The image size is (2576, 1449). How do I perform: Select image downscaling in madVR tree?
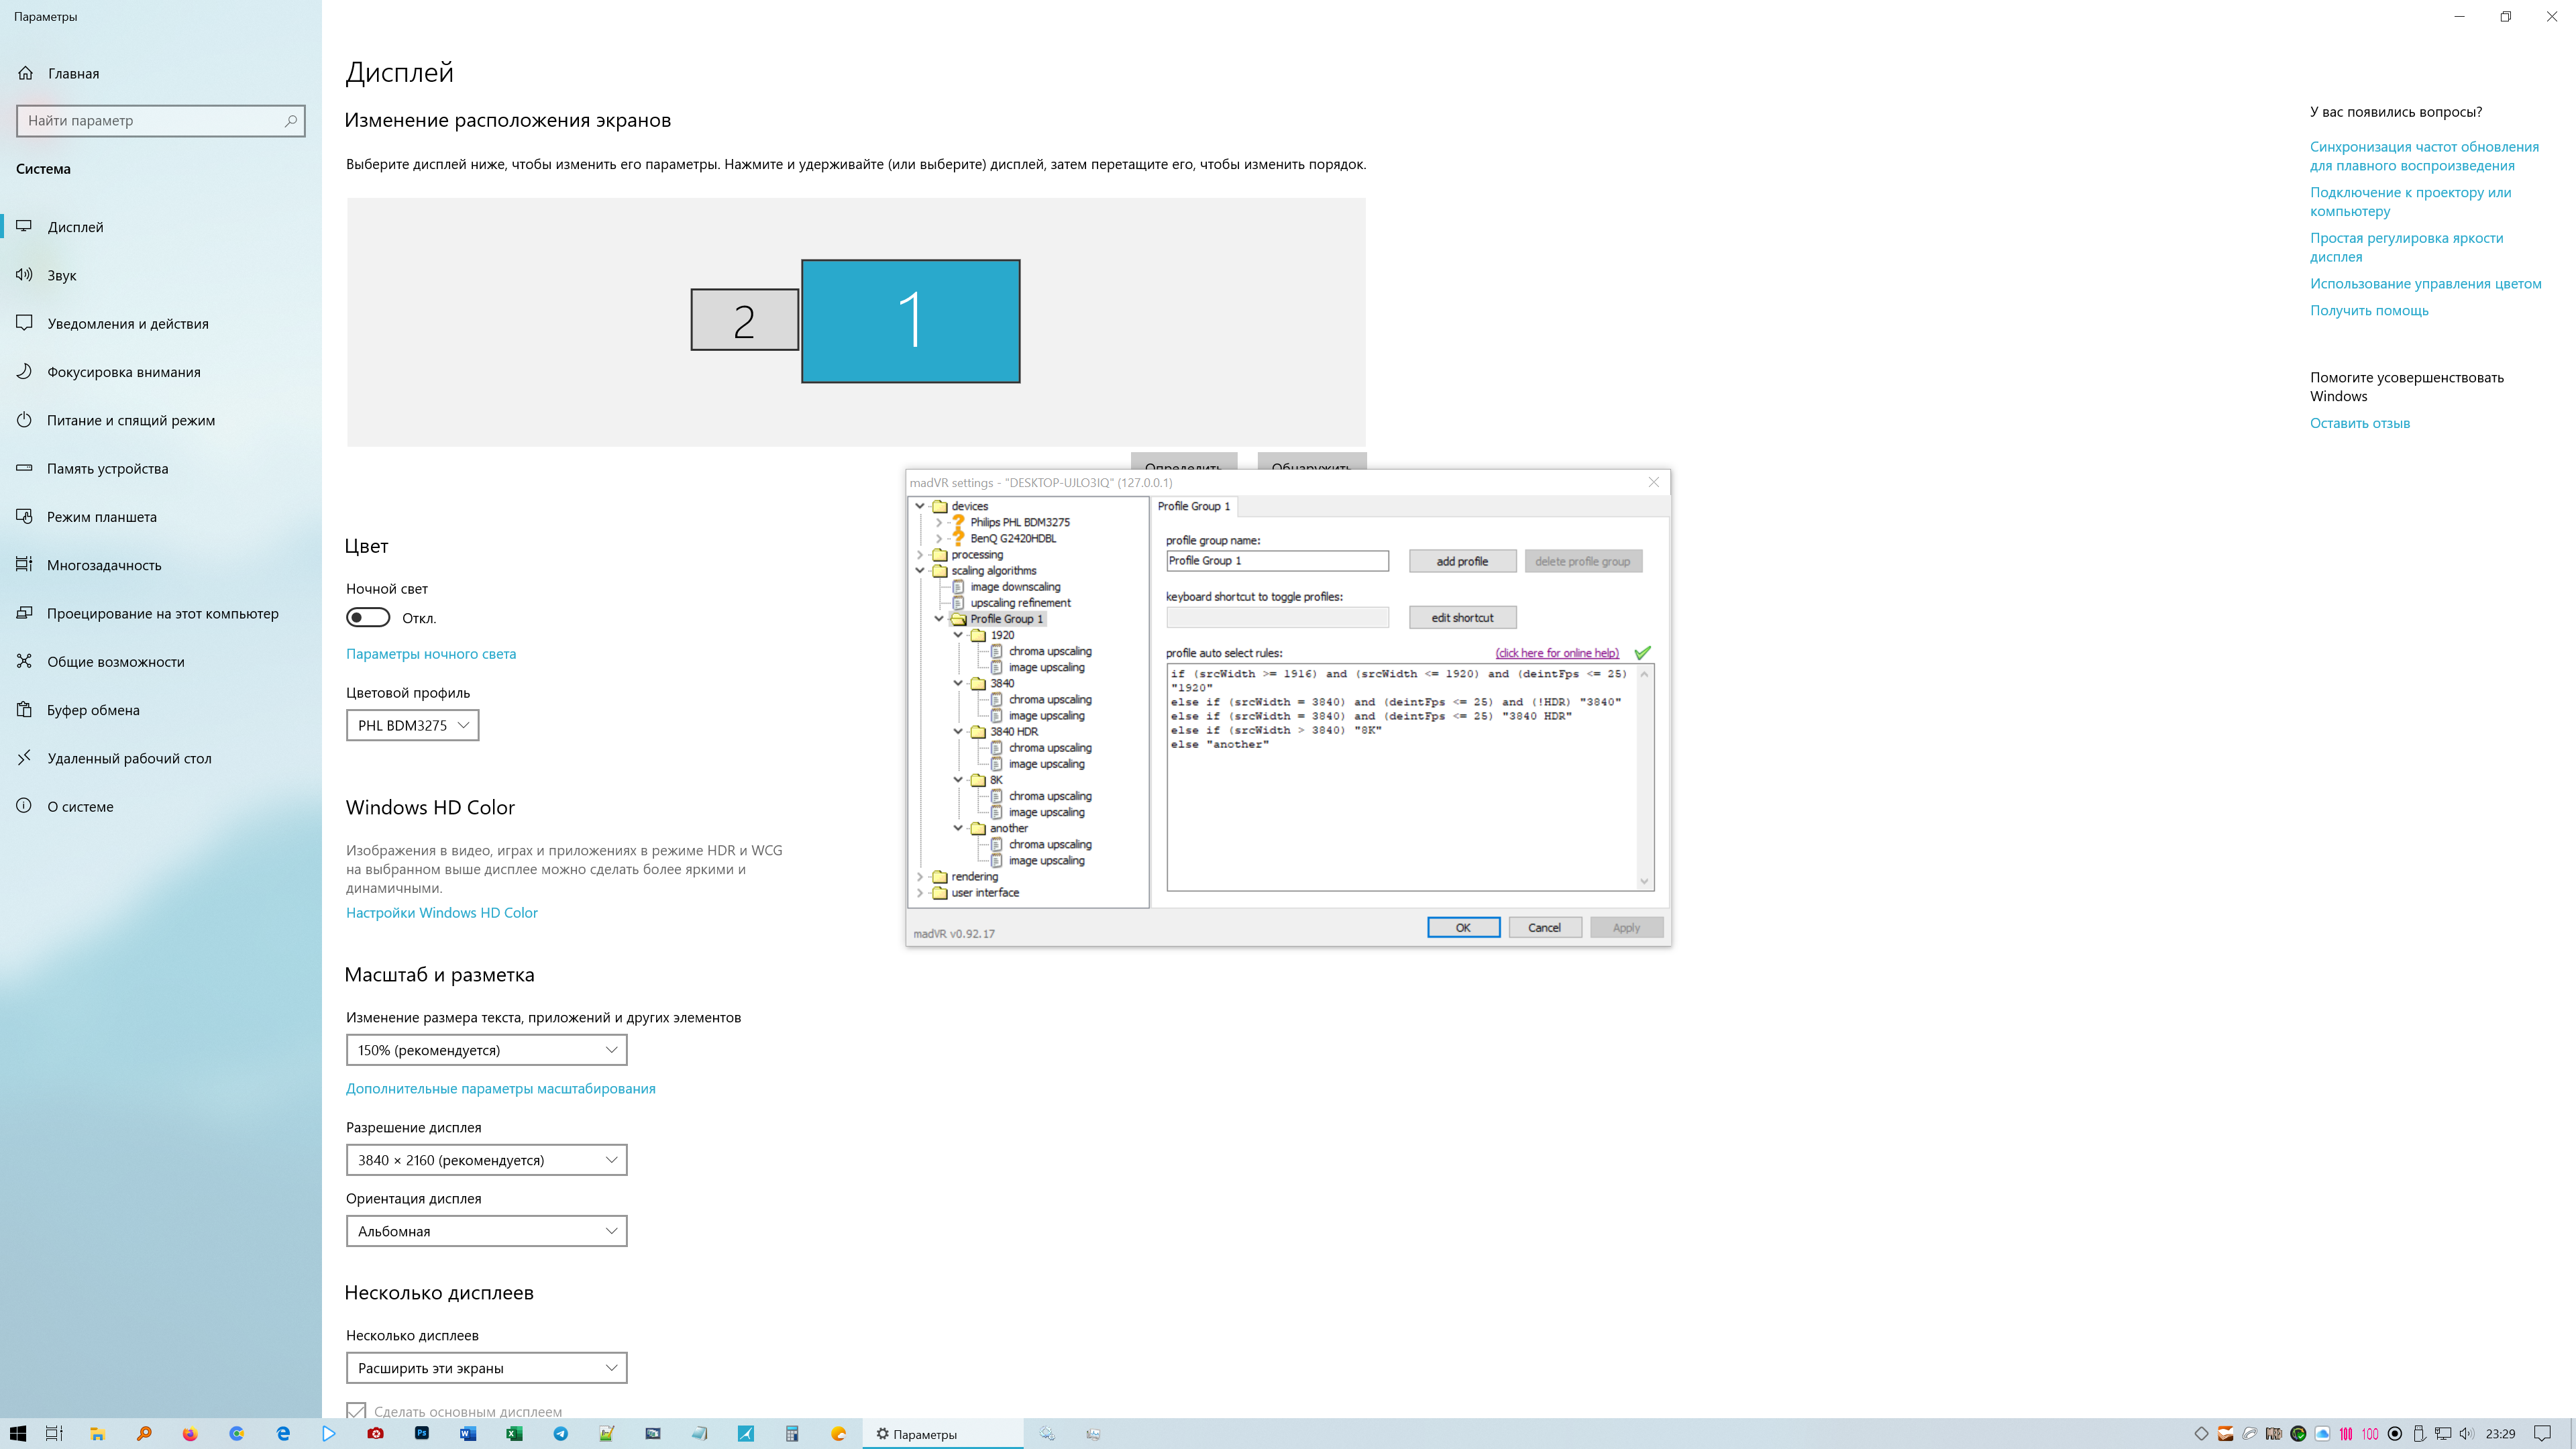[x=1014, y=586]
